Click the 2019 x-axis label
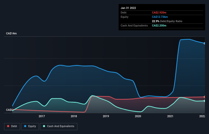 coord(106,116)
